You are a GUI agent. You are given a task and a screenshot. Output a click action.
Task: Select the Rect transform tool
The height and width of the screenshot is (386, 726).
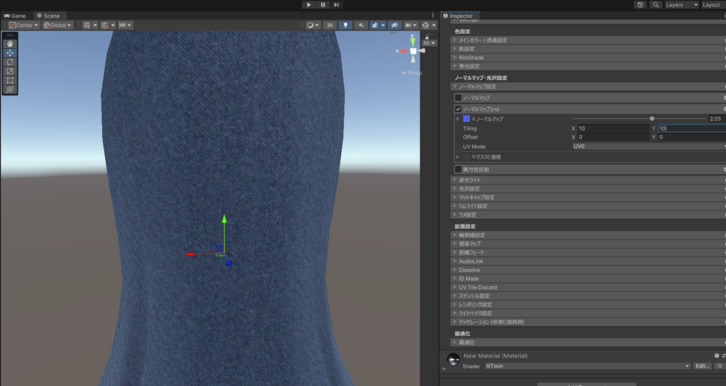click(x=10, y=80)
